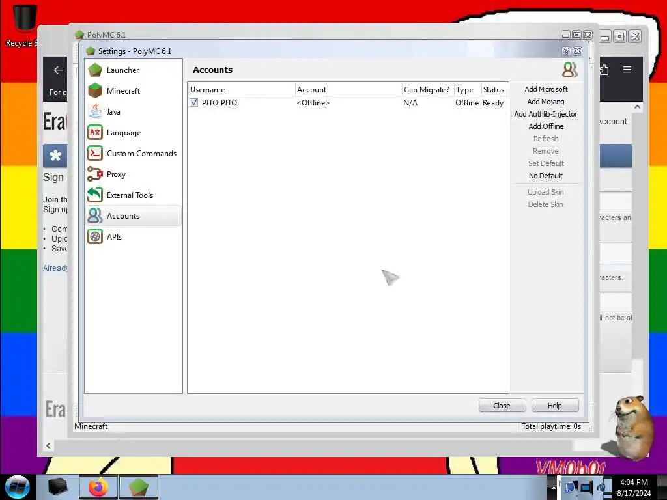Open the browser hamburger menu
Viewport: 667px width, 500px height.
(627, 69)
